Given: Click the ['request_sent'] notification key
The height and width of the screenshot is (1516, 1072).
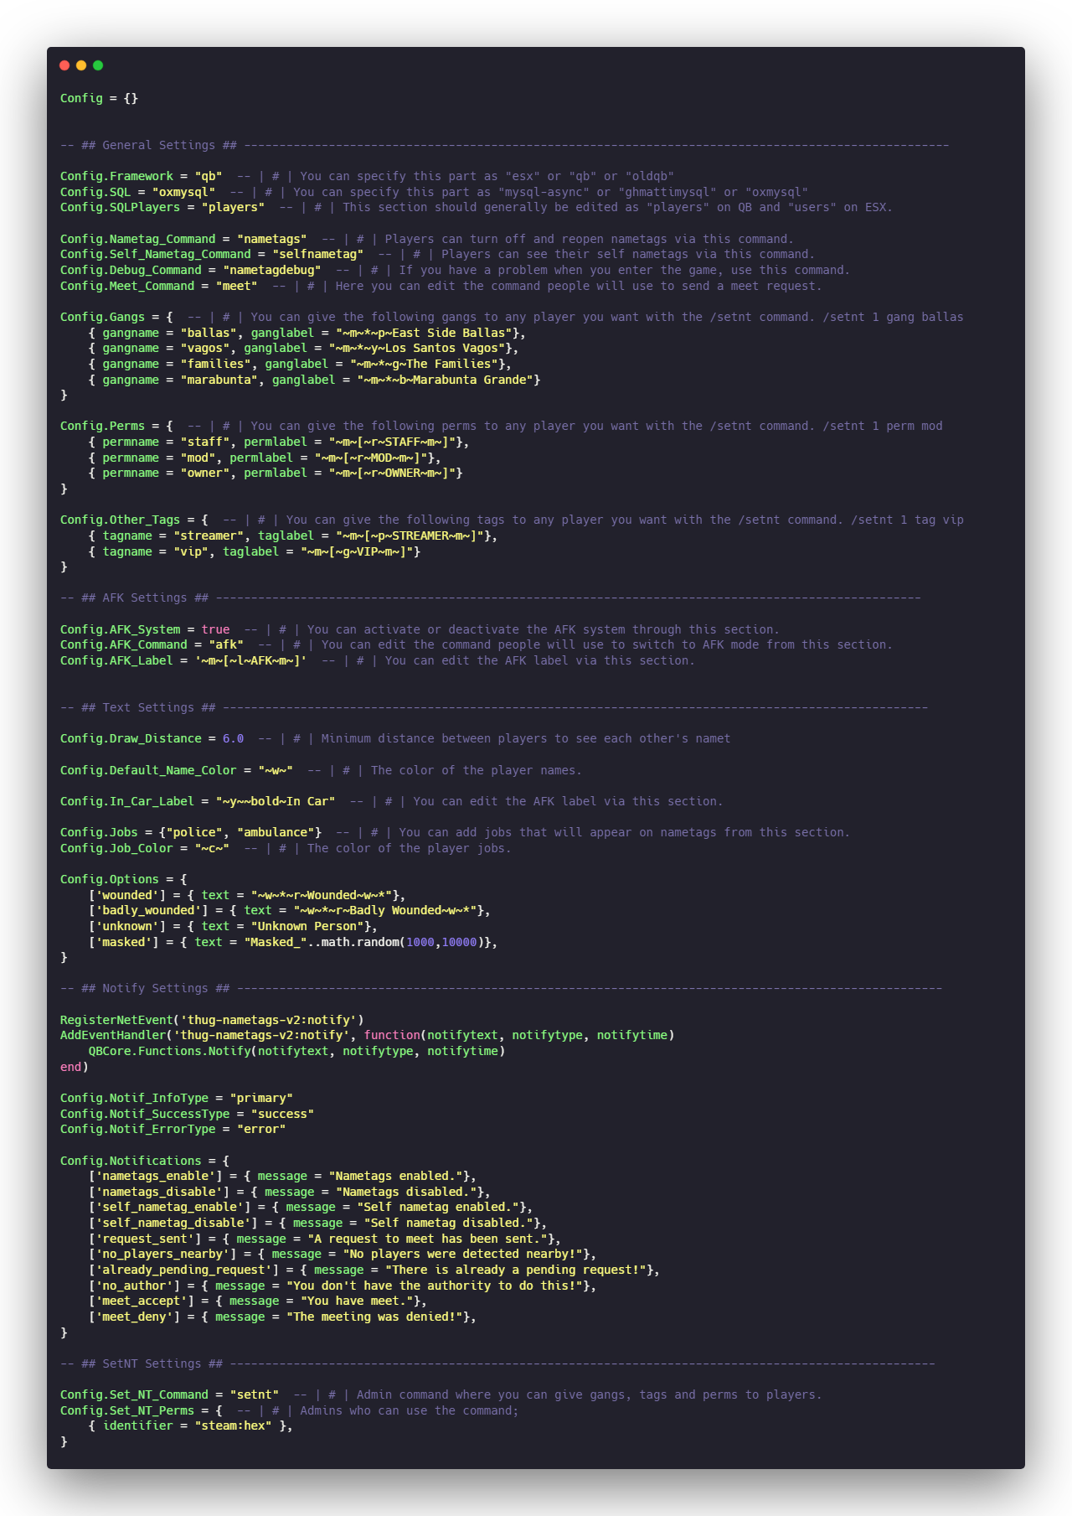Looking at the screenshot, I should point(145,1239).
